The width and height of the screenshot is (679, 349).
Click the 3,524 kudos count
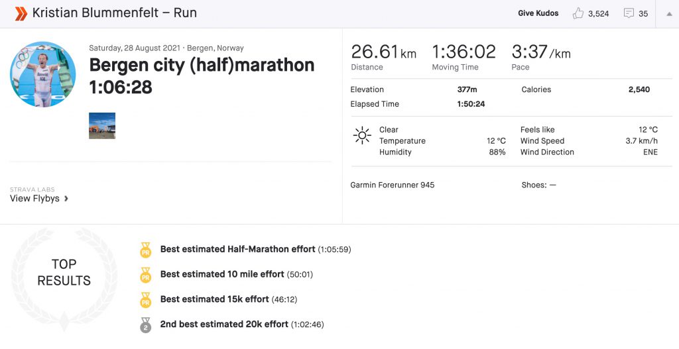point(599,14)
